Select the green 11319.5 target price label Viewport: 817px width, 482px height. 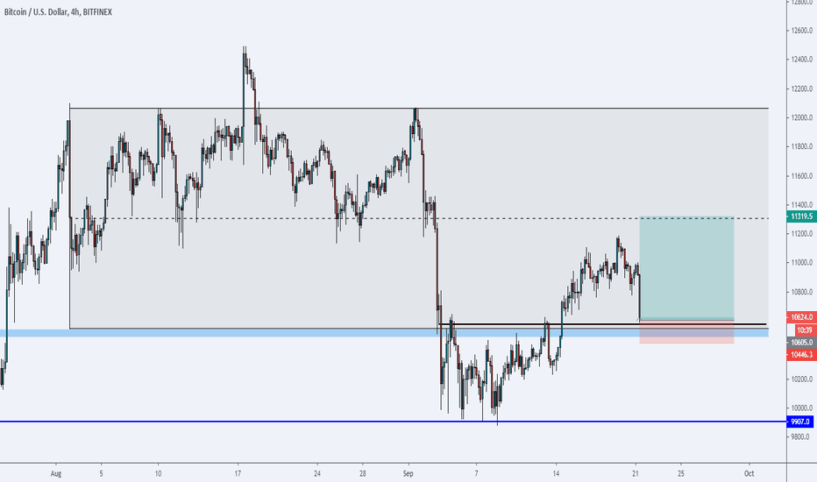(801, 216)
